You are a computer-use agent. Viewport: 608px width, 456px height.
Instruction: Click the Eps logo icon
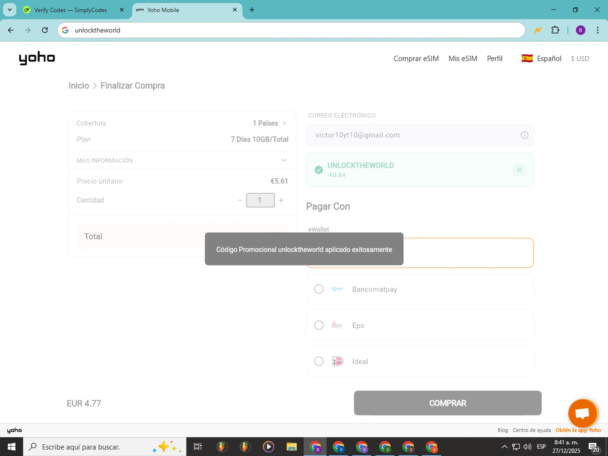click(x=337, y=325)
